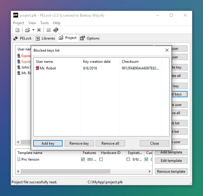Click the template list scroll right arrow
This screenshot has width=203, height=196.
149,171
